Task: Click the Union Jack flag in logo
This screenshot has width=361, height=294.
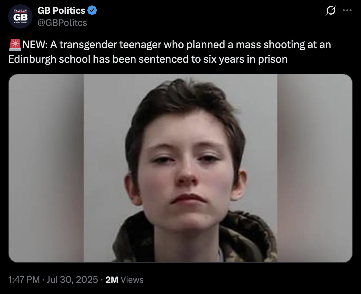Action: [x=20, y=11]
